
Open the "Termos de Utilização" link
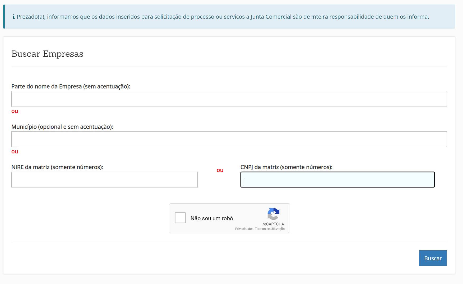(270, 229)
